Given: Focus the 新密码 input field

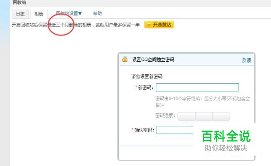Looking at the screenshot, I should point(198,87).
